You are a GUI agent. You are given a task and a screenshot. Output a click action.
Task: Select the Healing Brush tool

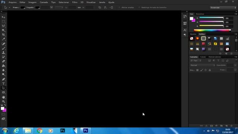tap(3, 44)
